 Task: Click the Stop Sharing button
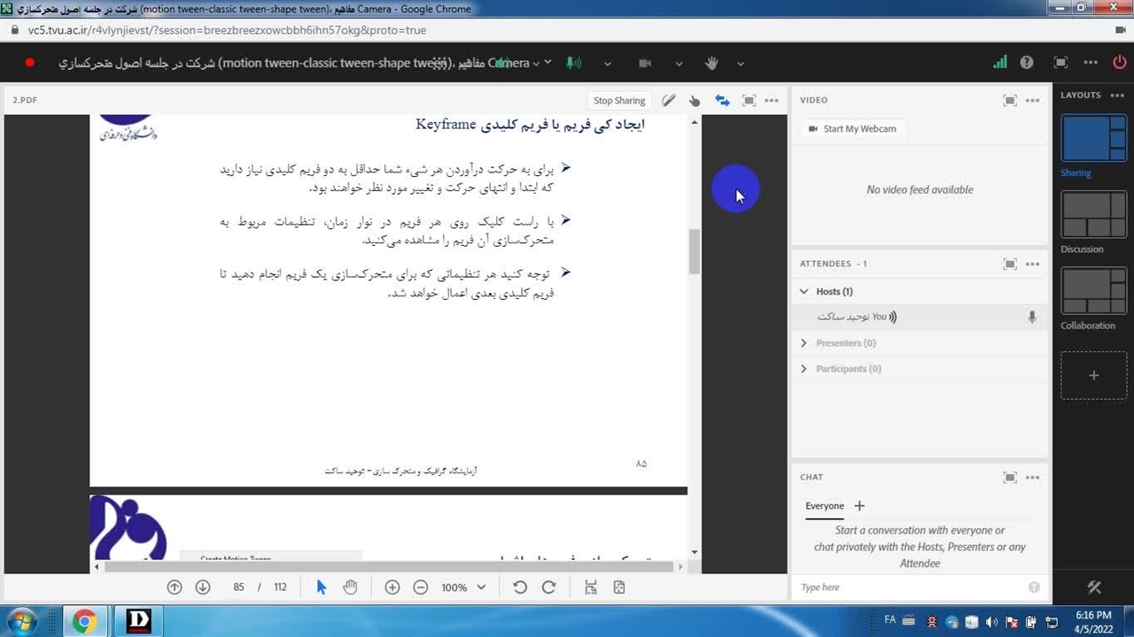tap(618, 101)
